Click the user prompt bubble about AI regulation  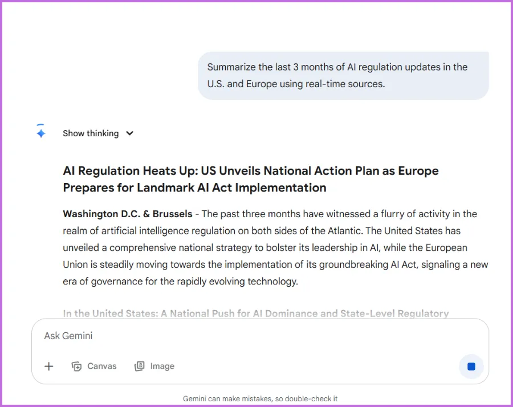coord(343,75)
